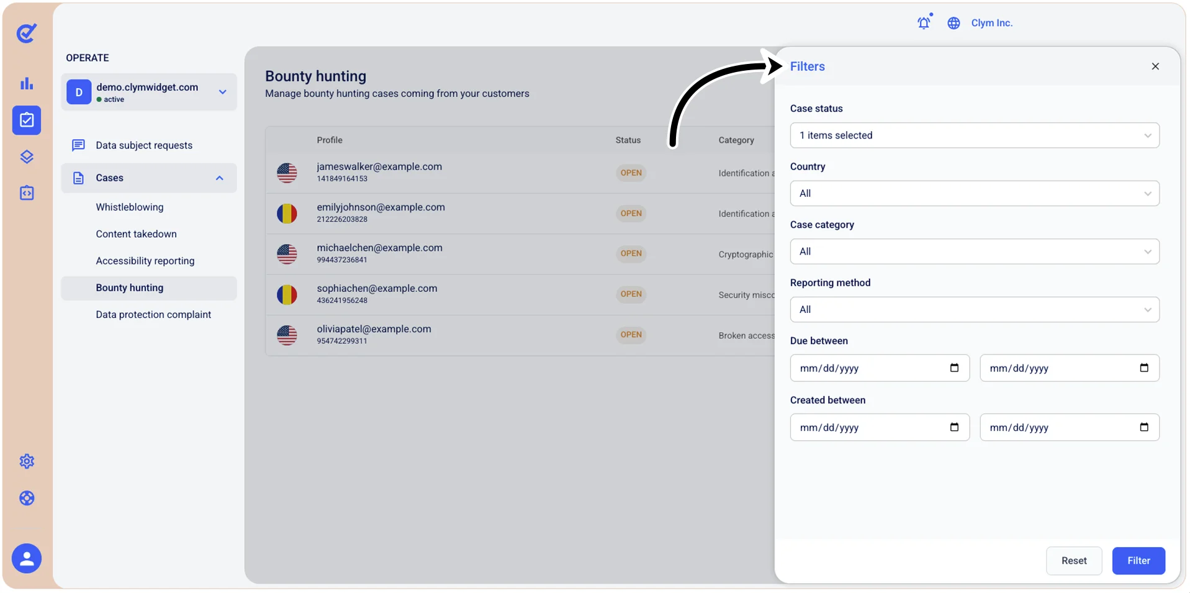Open the analytics bar chart sidebar icon
Viewport: 1190px width, 593px height.
(27, 83)
